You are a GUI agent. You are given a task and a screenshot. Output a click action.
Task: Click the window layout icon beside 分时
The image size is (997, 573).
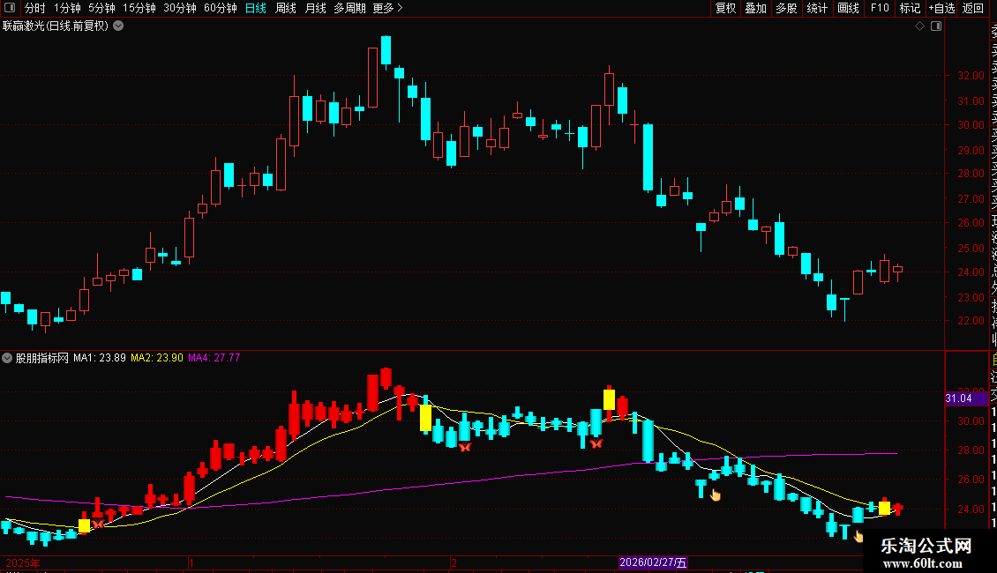point(10,8)
